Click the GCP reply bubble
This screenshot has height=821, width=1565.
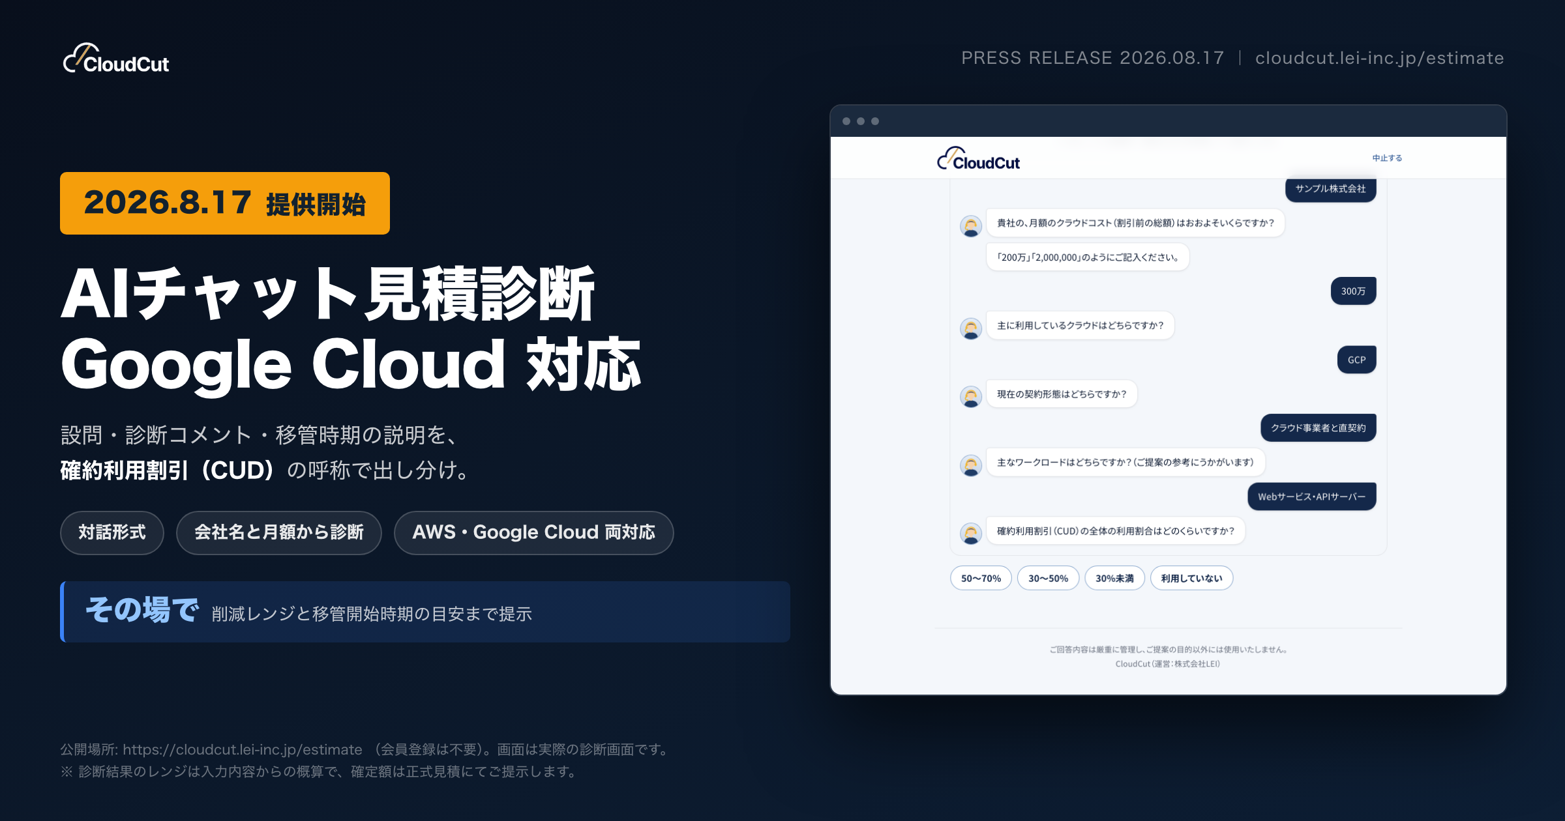1356,360
